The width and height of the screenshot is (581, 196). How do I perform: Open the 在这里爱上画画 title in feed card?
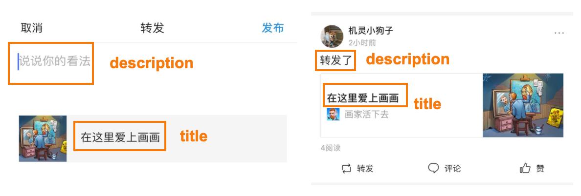click(x=363, y=98)
